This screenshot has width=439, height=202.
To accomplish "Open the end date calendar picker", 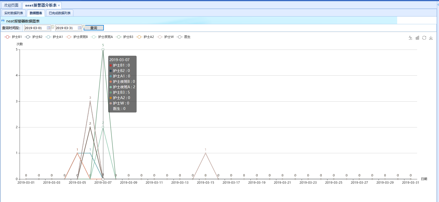I will (x=80, y=28).
